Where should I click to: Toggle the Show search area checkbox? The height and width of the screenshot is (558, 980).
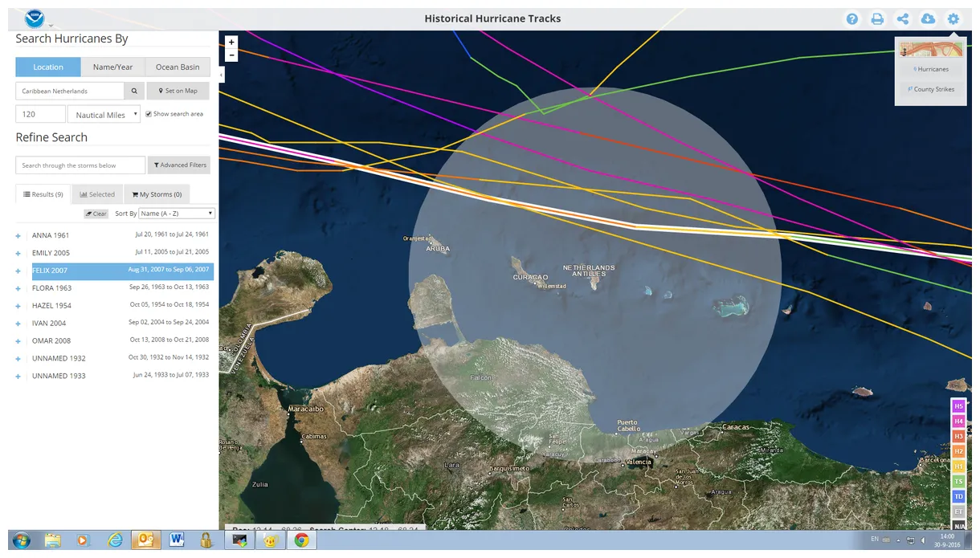click(149, 114)
